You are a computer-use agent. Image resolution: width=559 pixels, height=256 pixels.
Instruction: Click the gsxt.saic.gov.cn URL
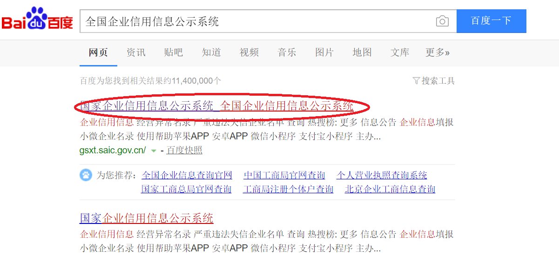point(113,150)
